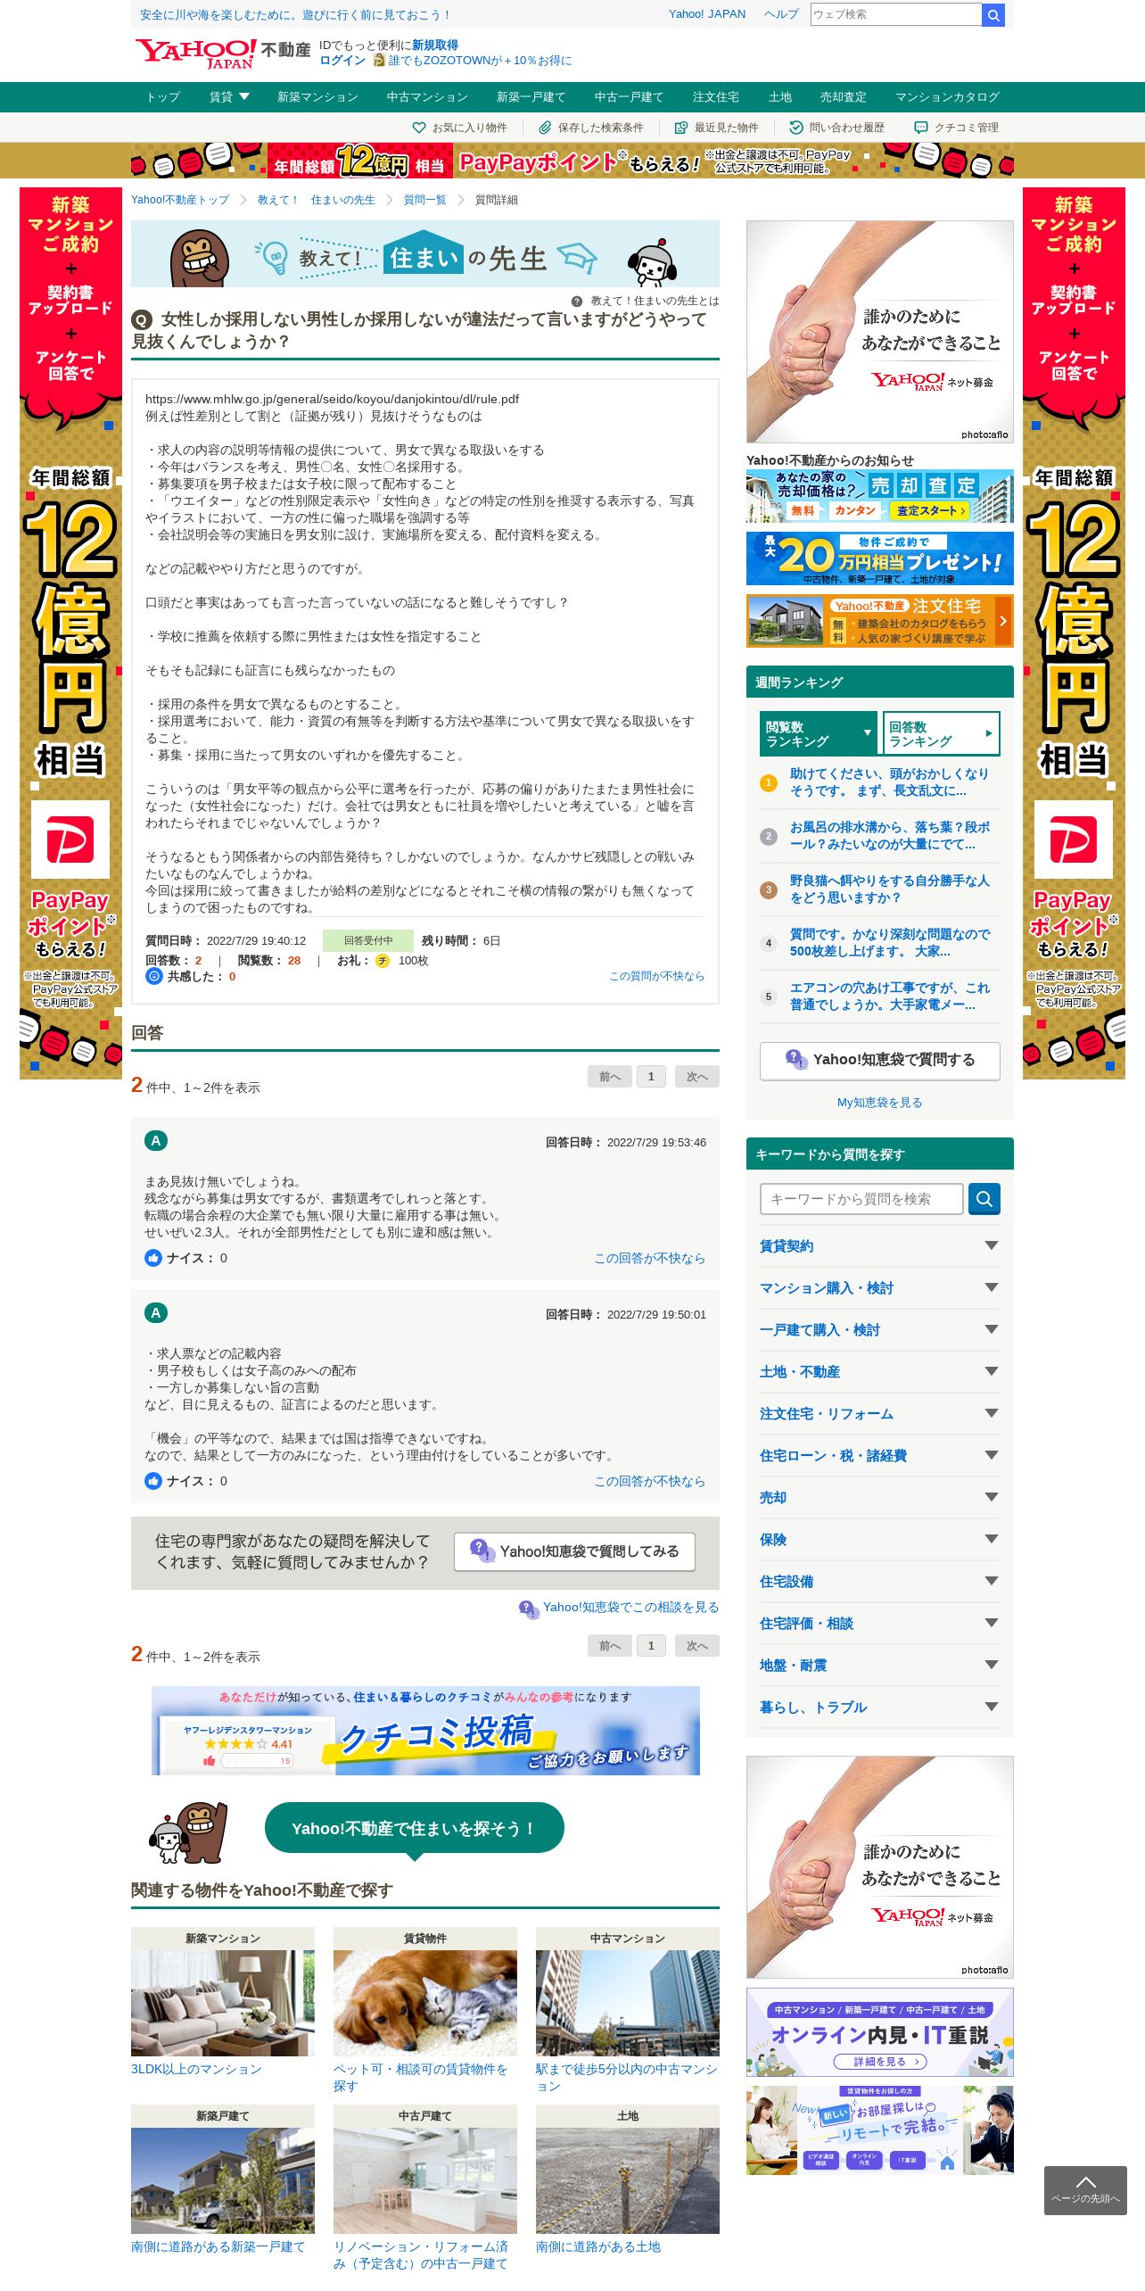Click the 売却査定 banner
Image resolution: width=1145 pixels, height=2291 pixels.
tap(880, 496)
